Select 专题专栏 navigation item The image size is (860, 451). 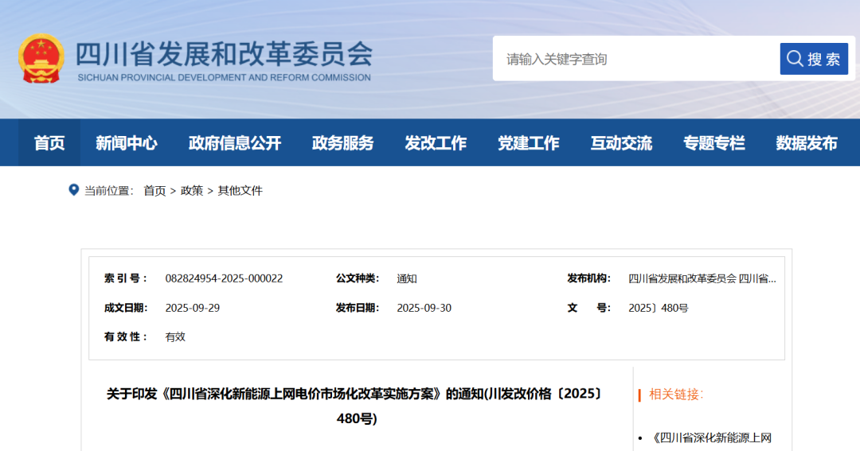[714, 143]
